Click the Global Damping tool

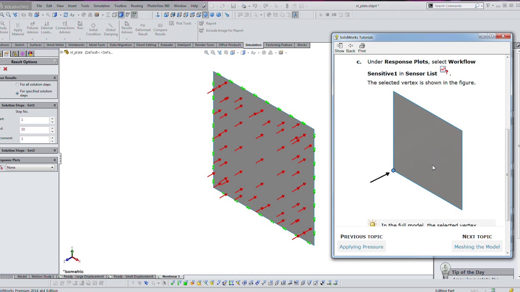point(110,29)
